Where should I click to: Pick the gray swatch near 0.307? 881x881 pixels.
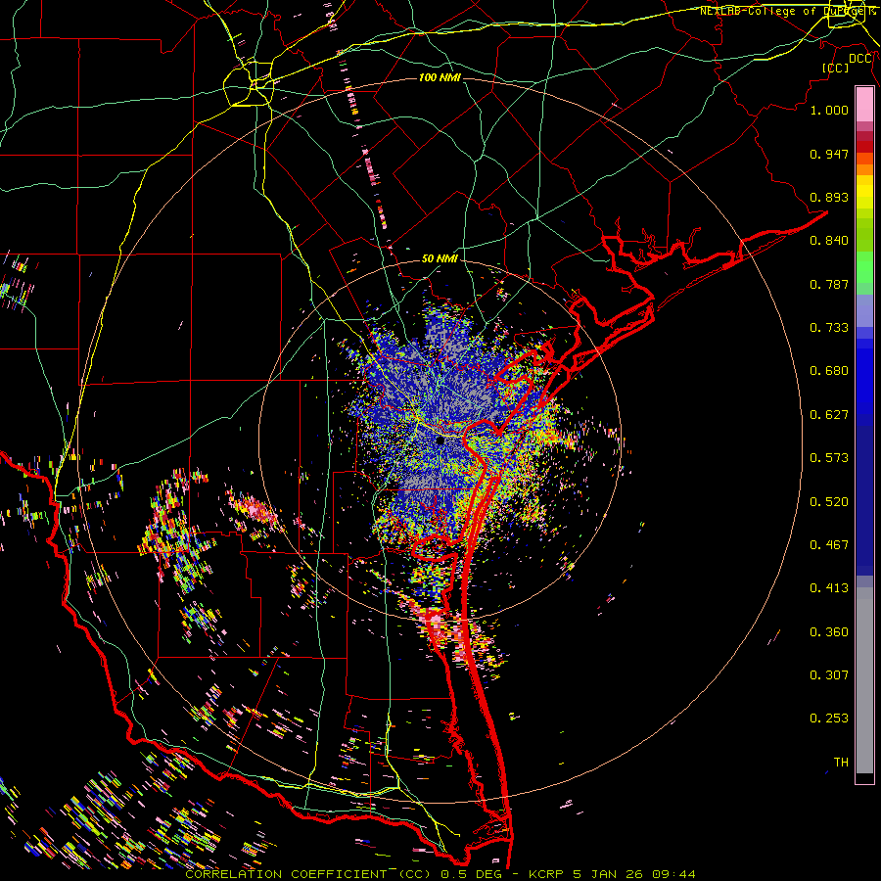pos(864,680)
